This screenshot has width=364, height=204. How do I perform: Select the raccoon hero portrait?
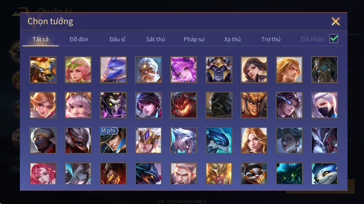pos(254,174)
